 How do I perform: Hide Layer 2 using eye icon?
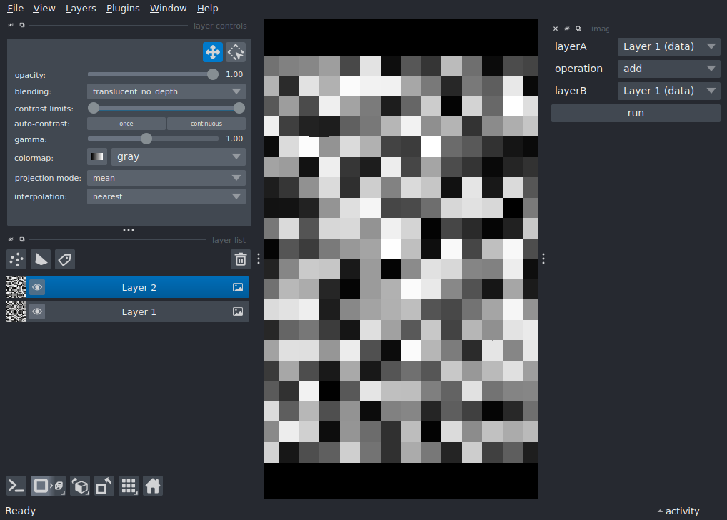37,288
